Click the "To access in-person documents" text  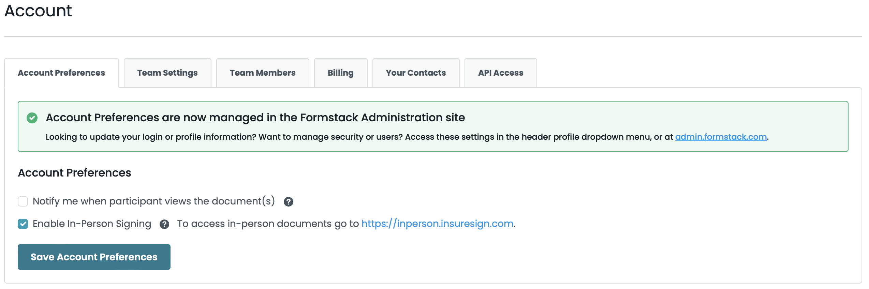click(268, 224)
